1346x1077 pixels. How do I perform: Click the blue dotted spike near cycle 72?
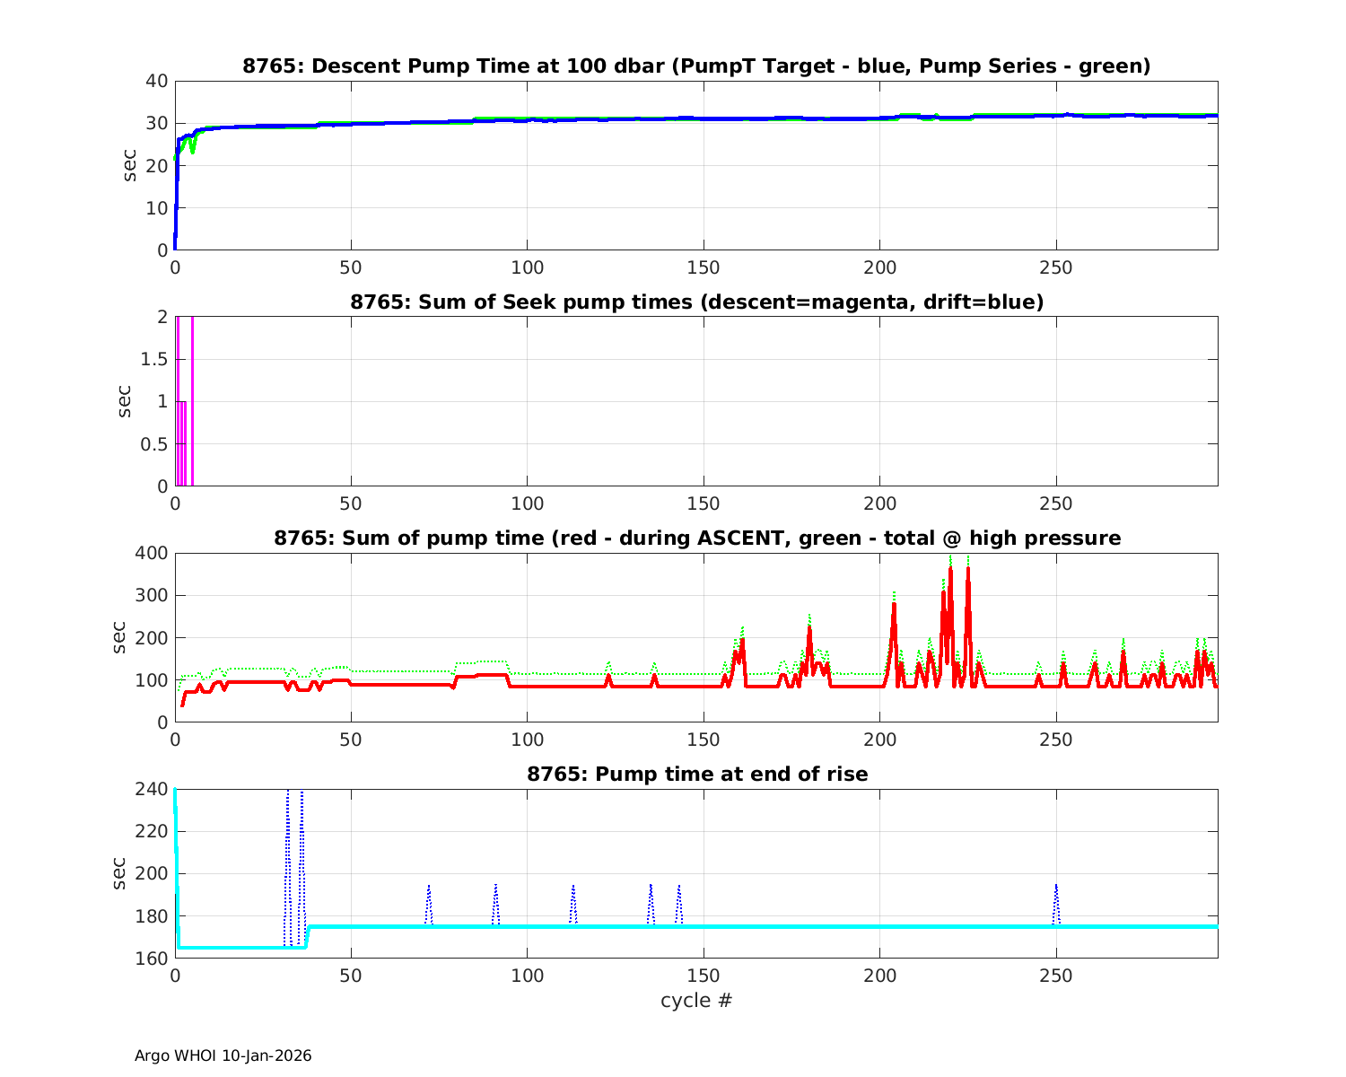tap(429, 889)
